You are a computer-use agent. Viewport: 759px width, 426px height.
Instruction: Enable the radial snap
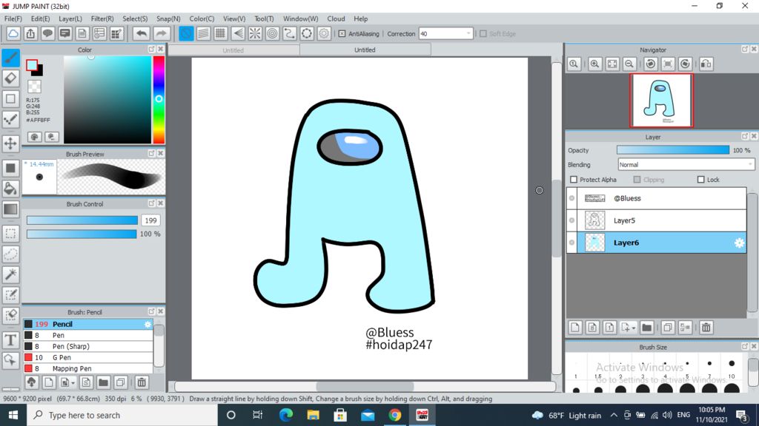point(255,33)
